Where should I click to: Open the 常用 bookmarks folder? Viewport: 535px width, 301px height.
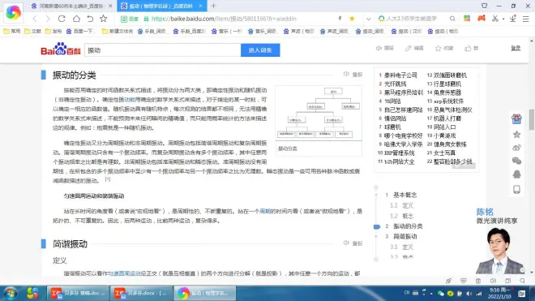point(12,31)
